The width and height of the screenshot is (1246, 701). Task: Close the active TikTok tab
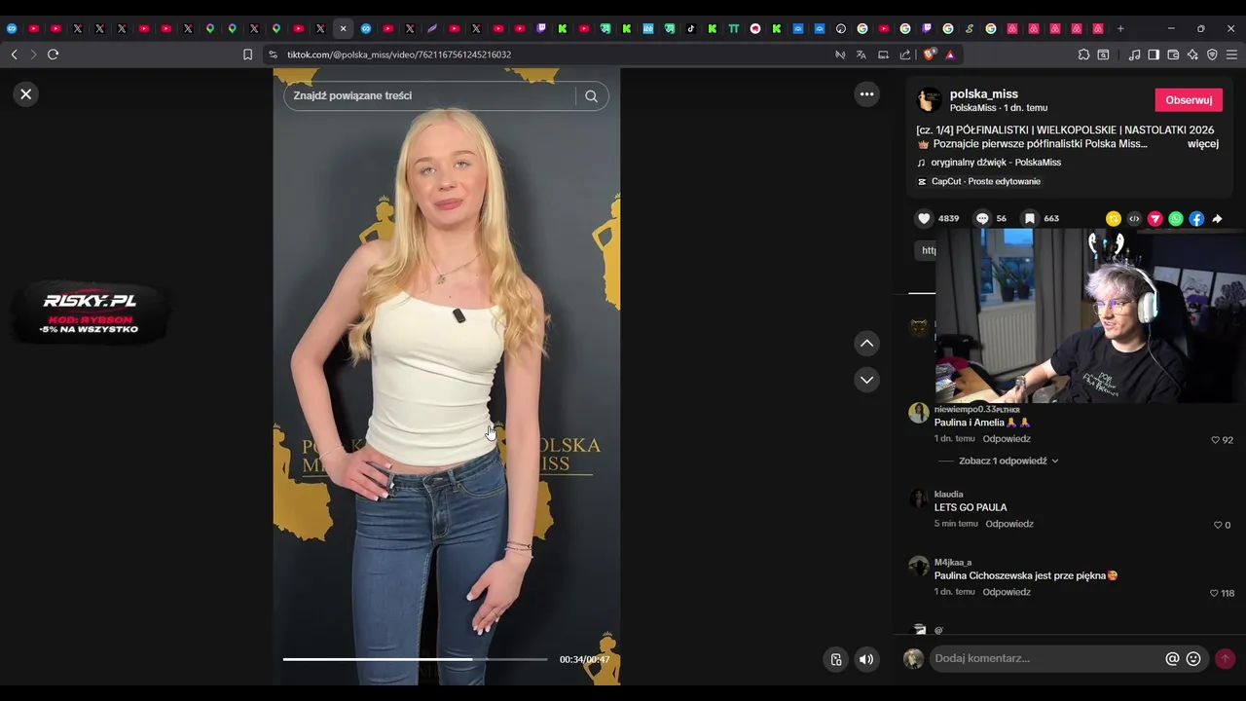coord(343,28)
